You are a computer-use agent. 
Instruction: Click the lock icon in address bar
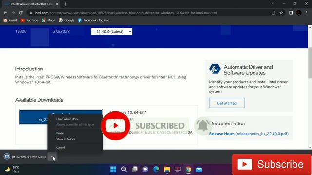point(30,13)
